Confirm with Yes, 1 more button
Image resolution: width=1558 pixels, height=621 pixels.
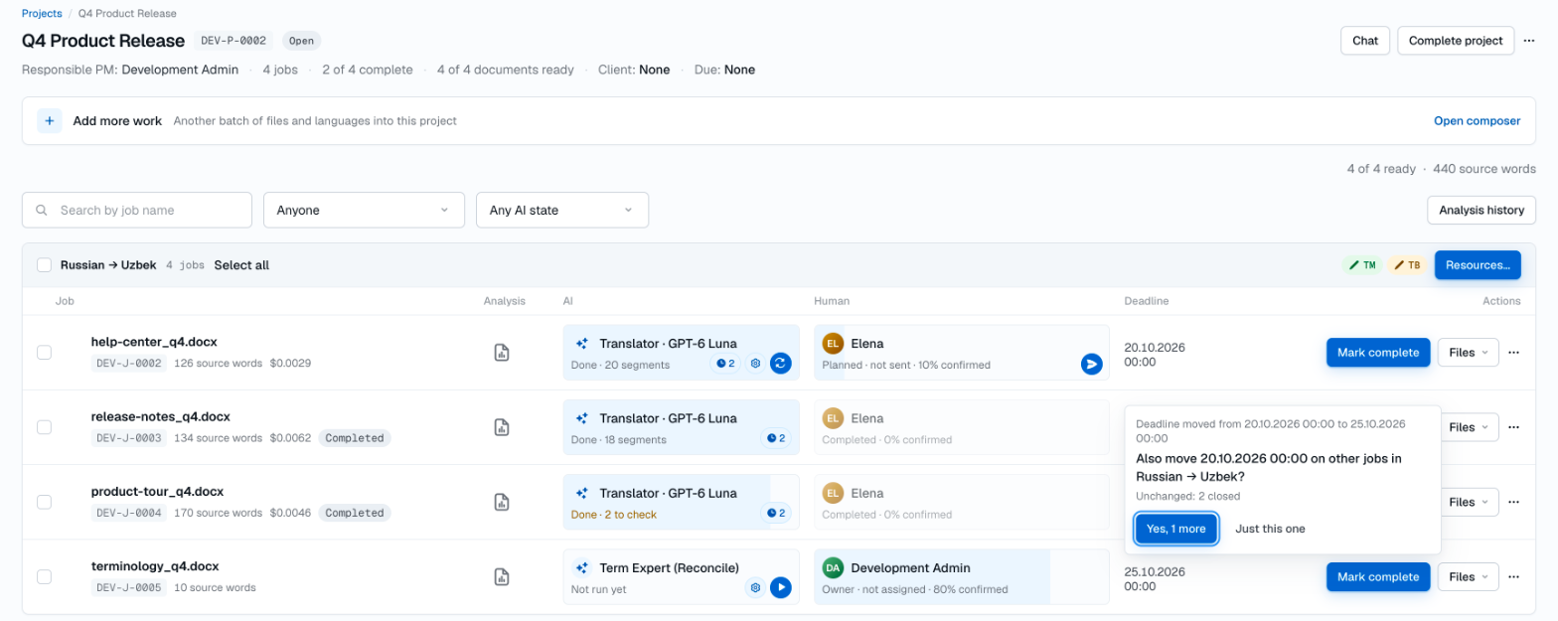(x=1176, y=529)
